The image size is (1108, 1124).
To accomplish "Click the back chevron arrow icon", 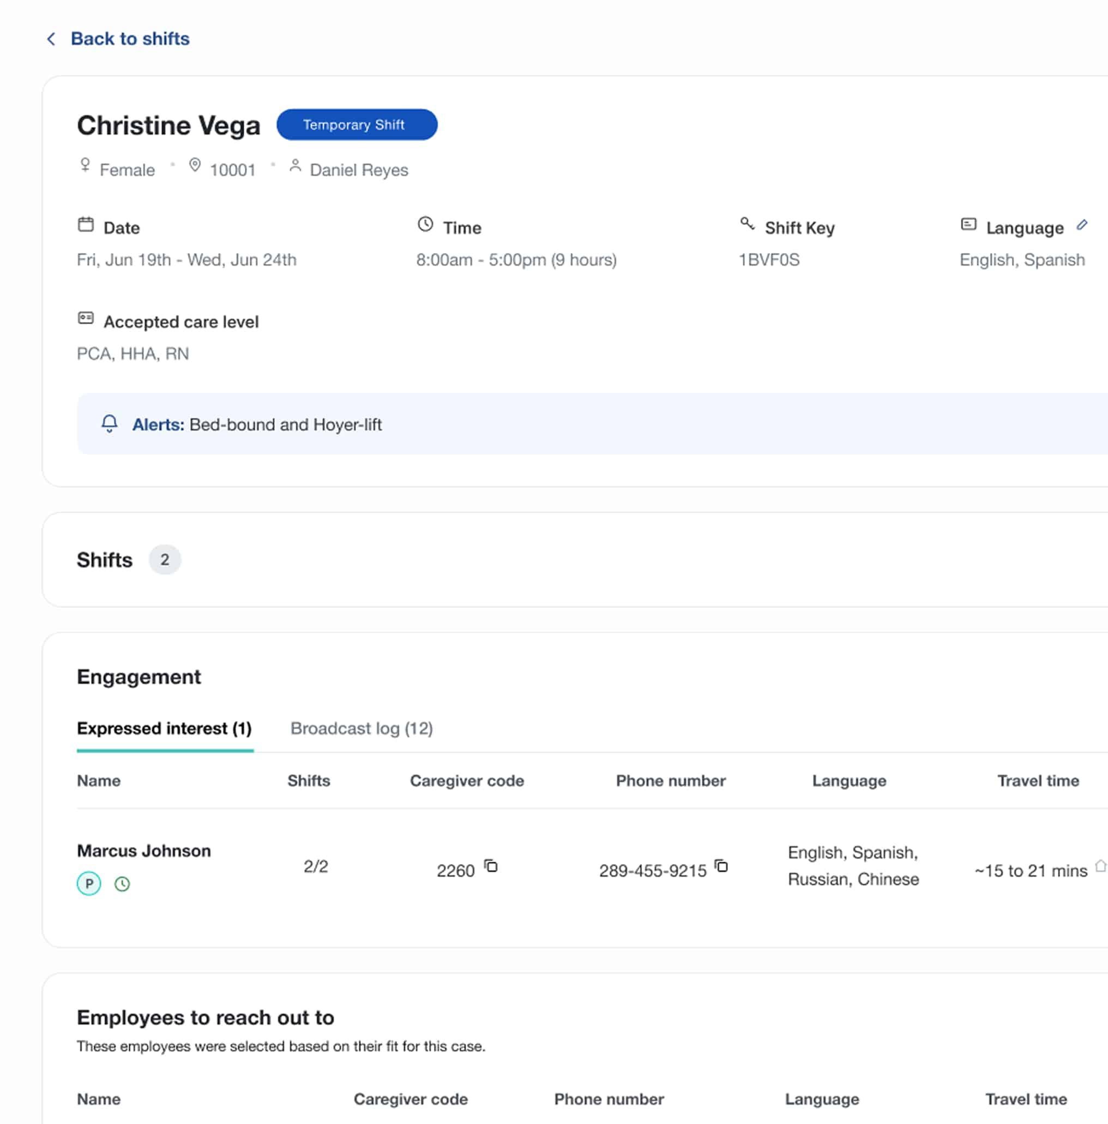I will pyautogui.click(x=51, y=39).
